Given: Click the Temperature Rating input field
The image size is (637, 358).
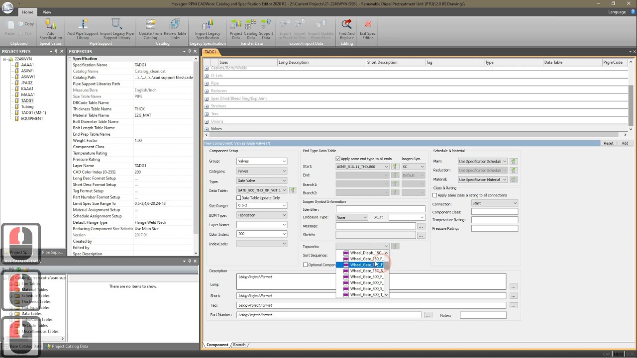Looking at the screenshot, I should pyautogui.click(x=495, y=220).
